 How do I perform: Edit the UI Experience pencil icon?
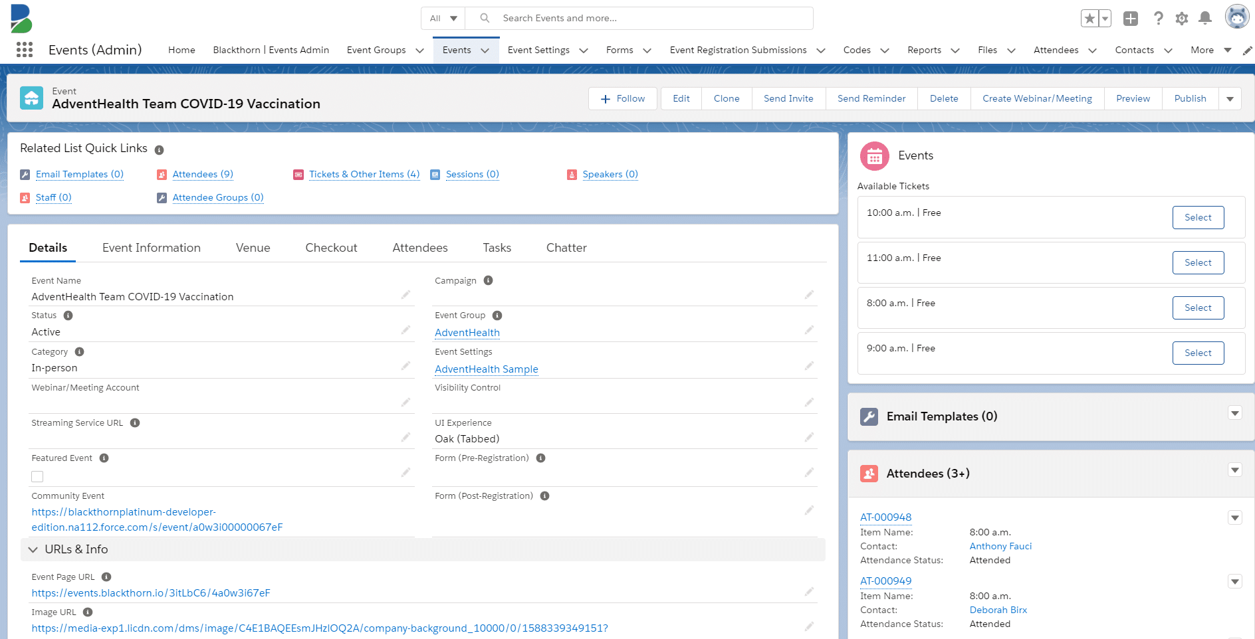(x=809, y=437)
